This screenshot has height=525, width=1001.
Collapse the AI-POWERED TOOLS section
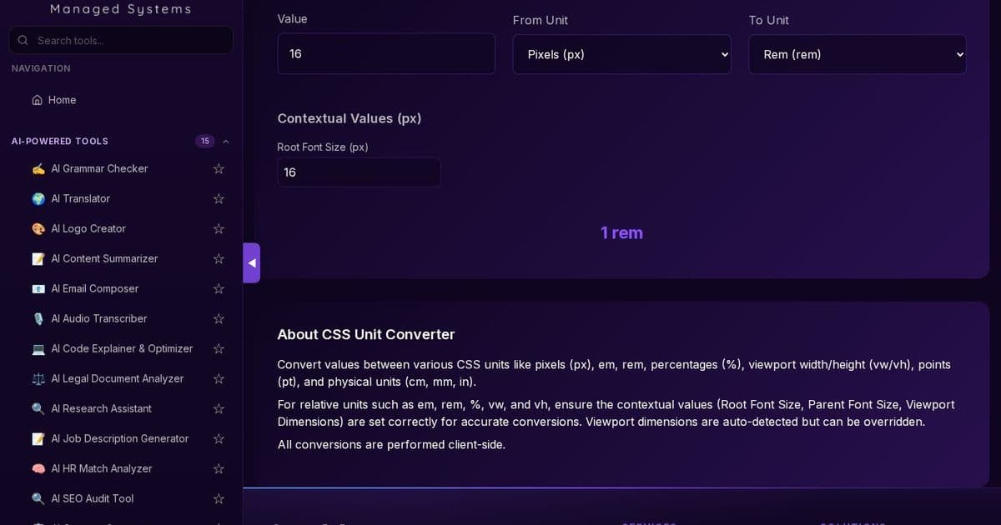[225, 141]
